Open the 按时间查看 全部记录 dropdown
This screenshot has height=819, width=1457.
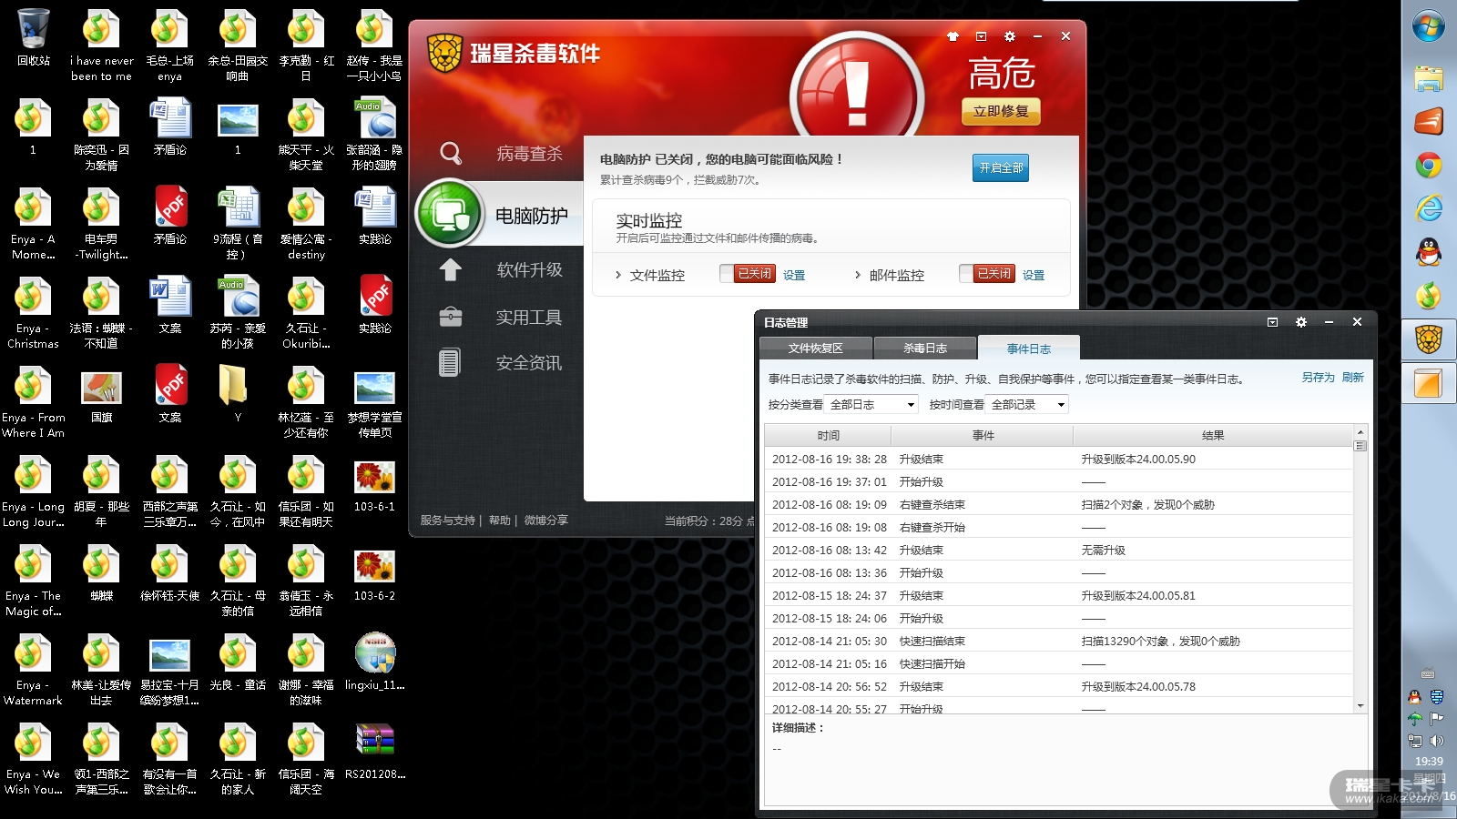coord(1028,405)
